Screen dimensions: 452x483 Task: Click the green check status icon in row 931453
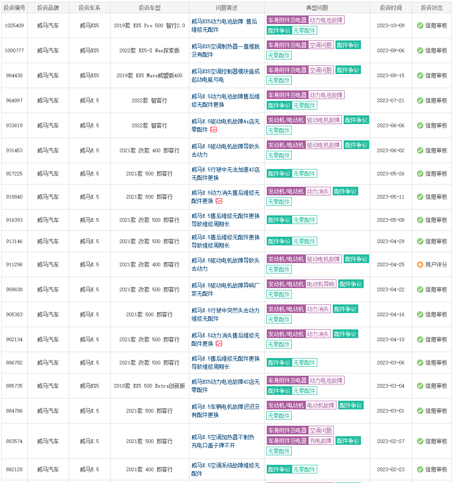pyautogui.click(x=420, y=150)
